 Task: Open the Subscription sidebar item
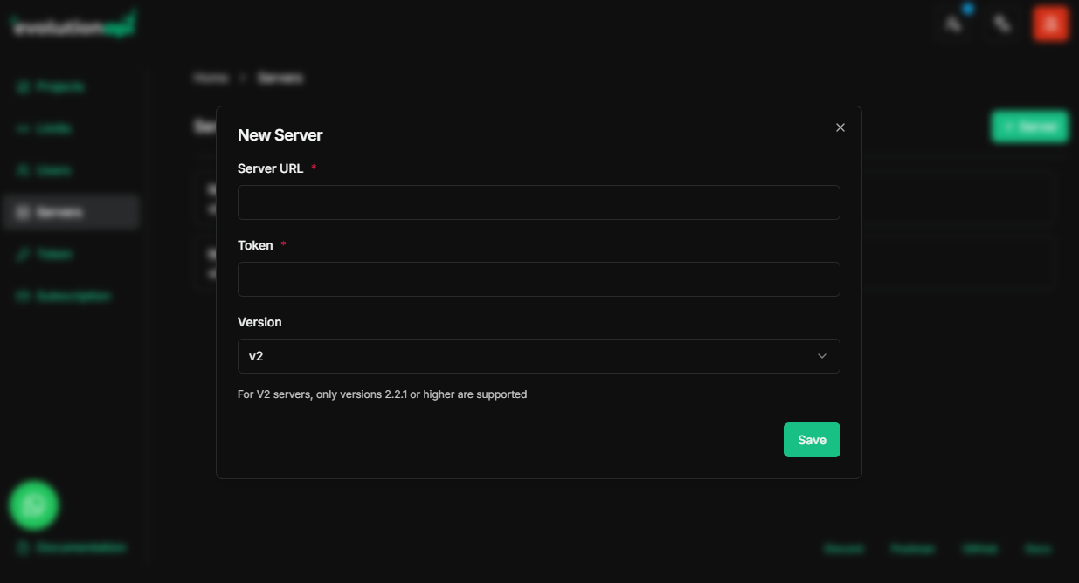coord(71,296)
